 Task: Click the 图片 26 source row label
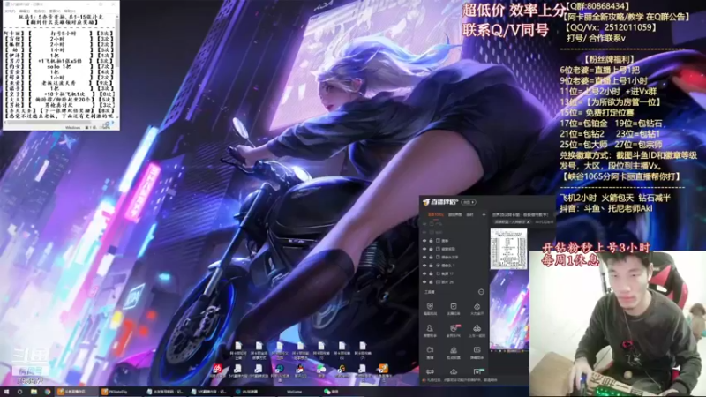coord(447,281)
